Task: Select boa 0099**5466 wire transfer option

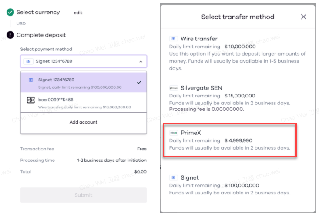Action: point(84,103)
